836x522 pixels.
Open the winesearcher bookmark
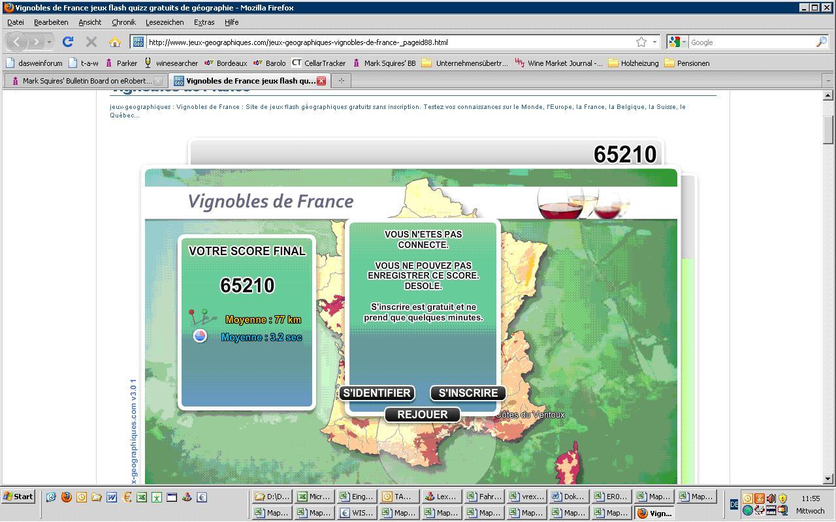pos(171,63)
